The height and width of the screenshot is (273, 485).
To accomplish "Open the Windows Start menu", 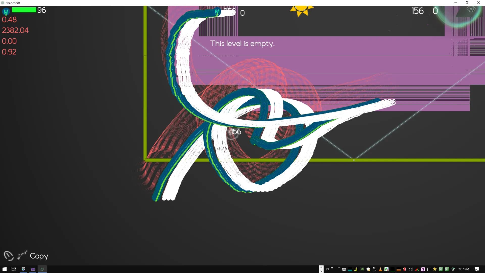I will tap(5, 269).
